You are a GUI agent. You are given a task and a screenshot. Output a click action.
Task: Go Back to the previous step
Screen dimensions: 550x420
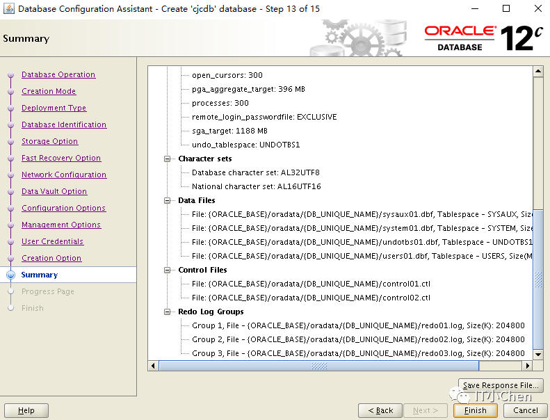pos(380,410)
